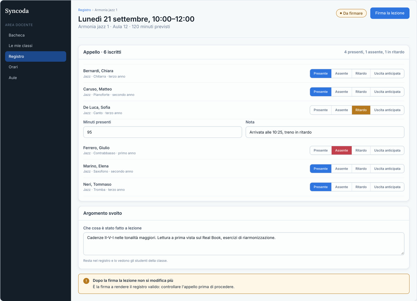Click 'Jazz · Contrabbasso · primo anno' subtitle
The image size is (417, 301).
109,153
